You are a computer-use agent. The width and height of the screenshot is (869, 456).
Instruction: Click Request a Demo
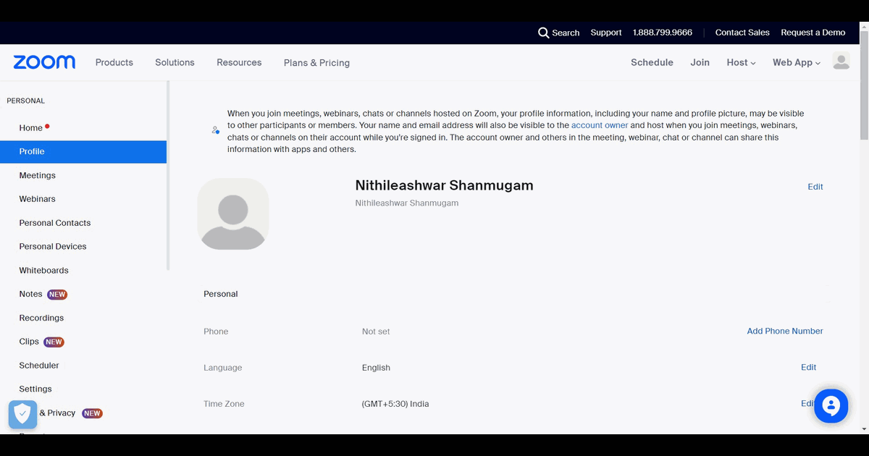tap(813, 33)
